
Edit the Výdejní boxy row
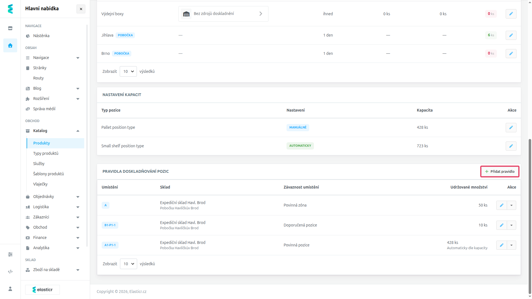tap(511, 14)
